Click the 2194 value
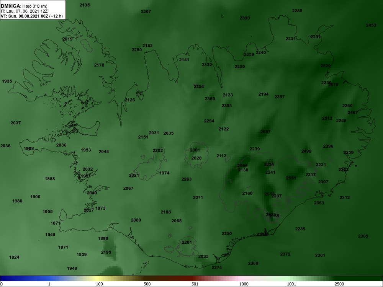 tap(264, 95)
